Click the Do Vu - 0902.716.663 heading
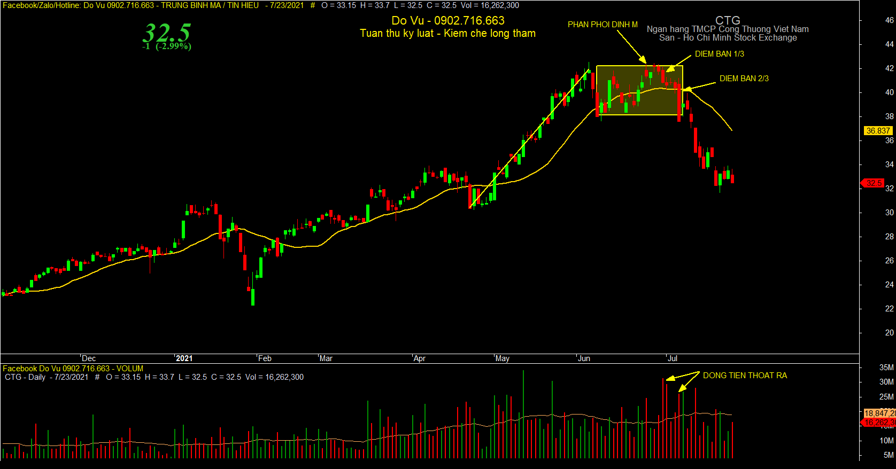 [448, 21]
